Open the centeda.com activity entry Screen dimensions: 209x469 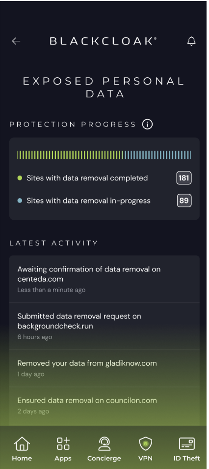[104, 279]
